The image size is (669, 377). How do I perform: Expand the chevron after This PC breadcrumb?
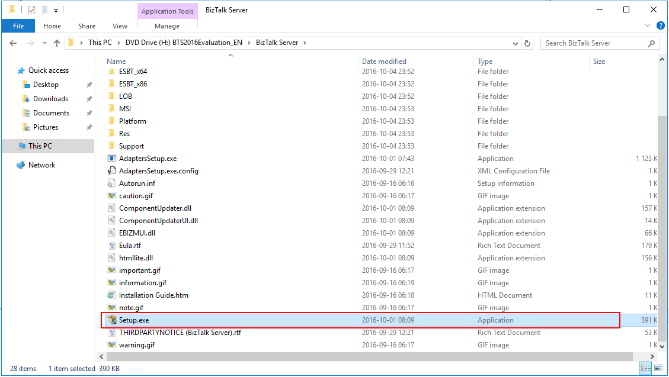pos(118,43)
